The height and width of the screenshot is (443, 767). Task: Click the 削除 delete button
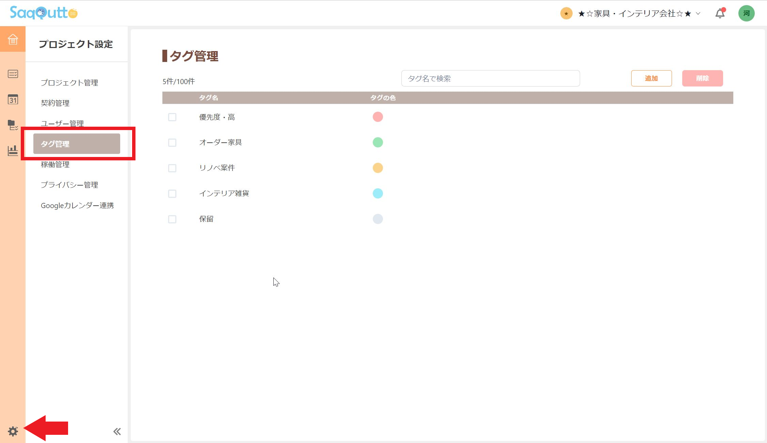[x=702, y=78]
